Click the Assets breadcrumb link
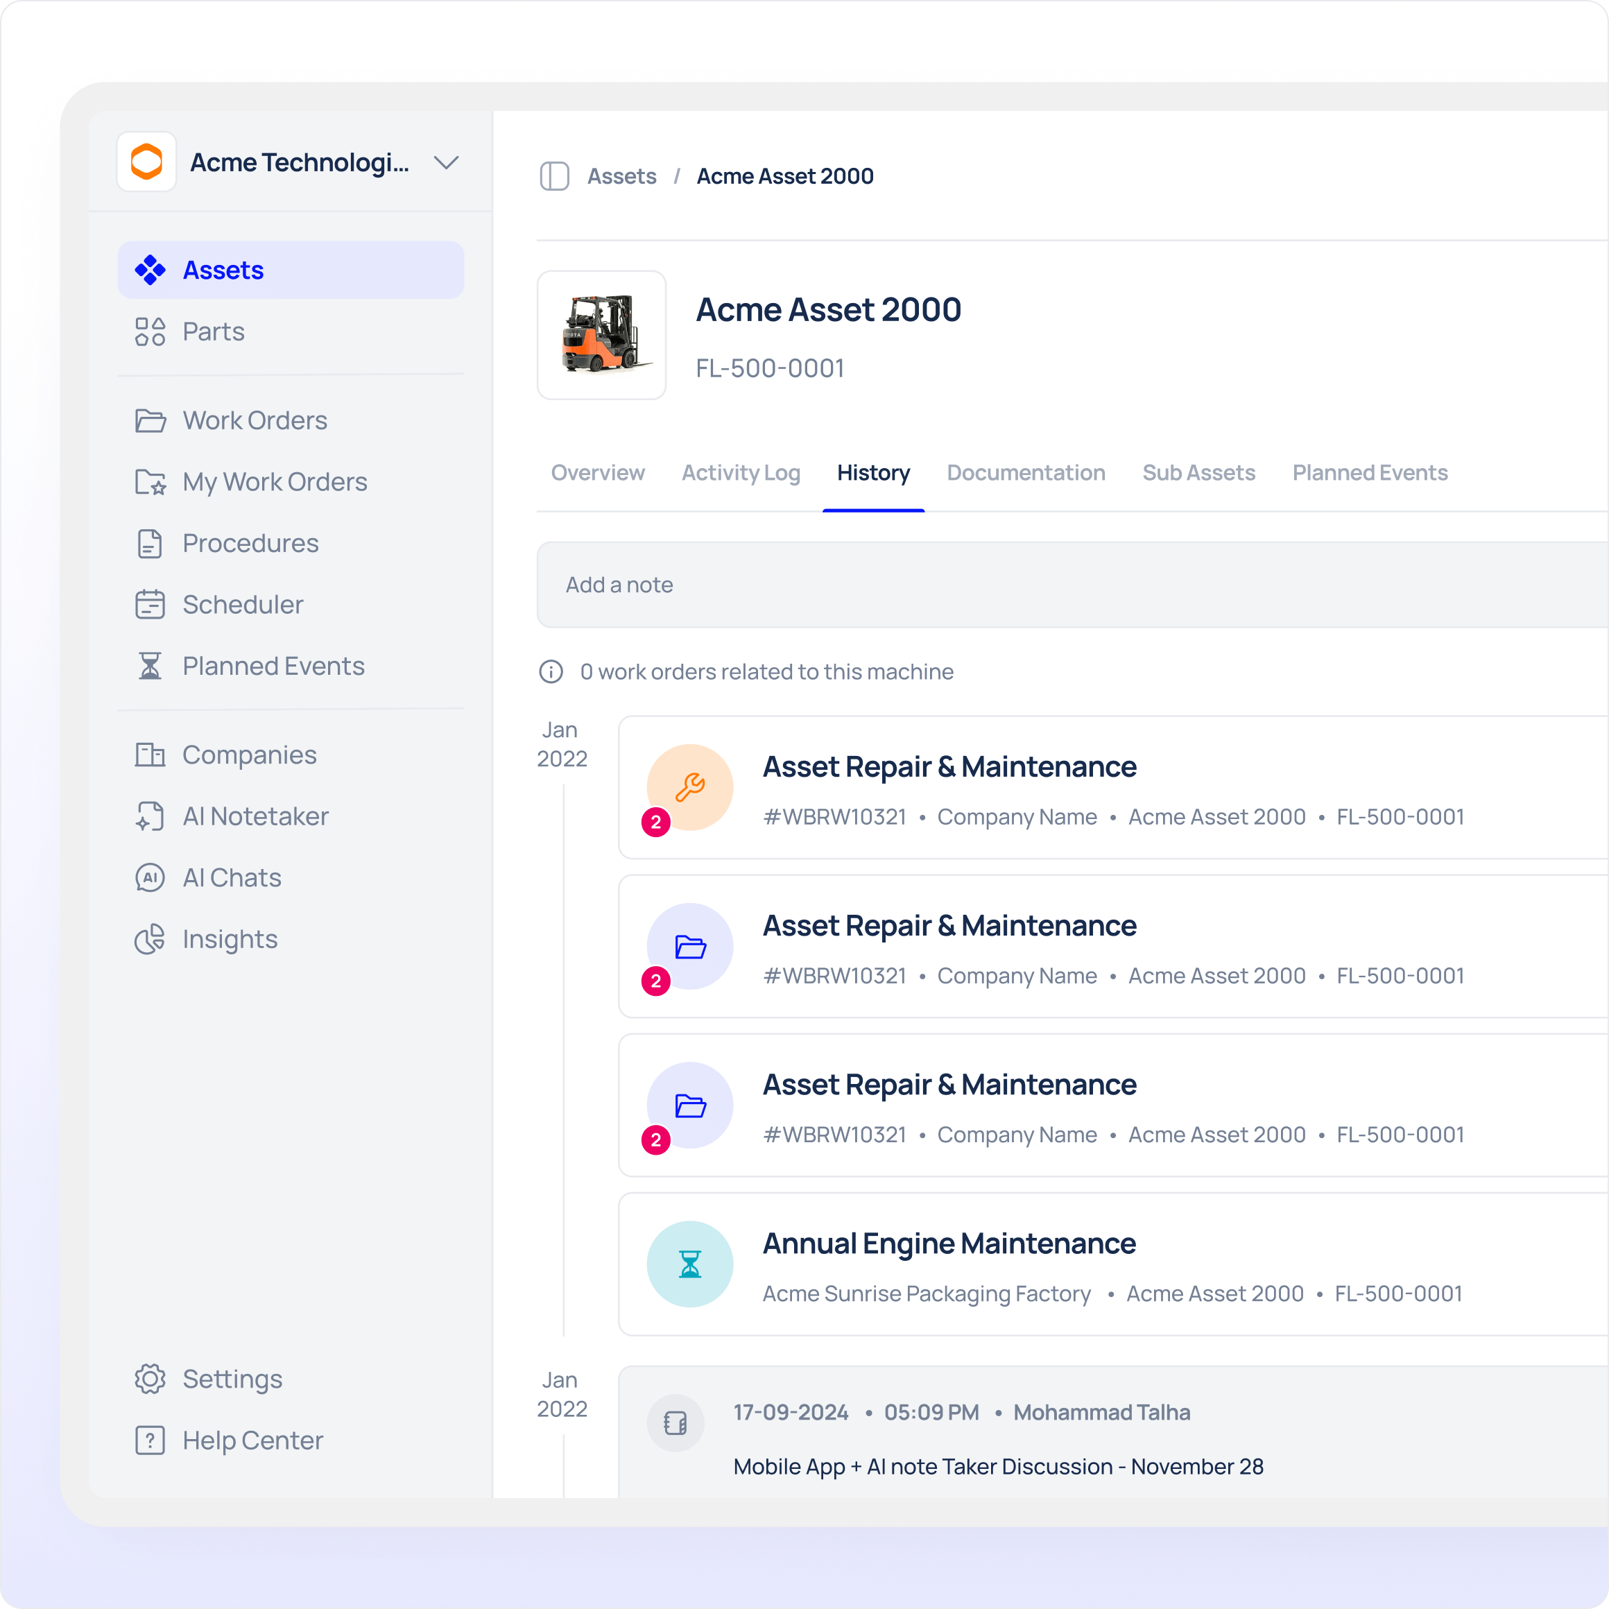Viewport: 1609px width, 1609px height. (621, 177)
